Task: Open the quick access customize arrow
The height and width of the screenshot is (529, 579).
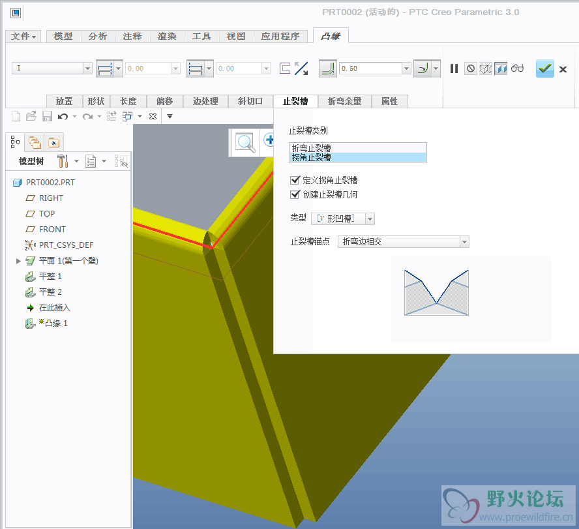Action: click(x=170, y=116)
